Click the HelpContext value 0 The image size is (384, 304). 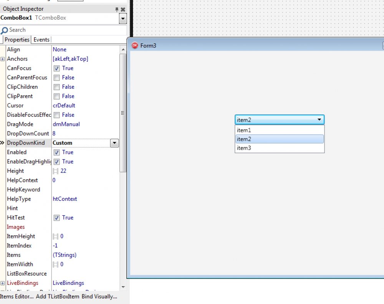tap(54, 180)
